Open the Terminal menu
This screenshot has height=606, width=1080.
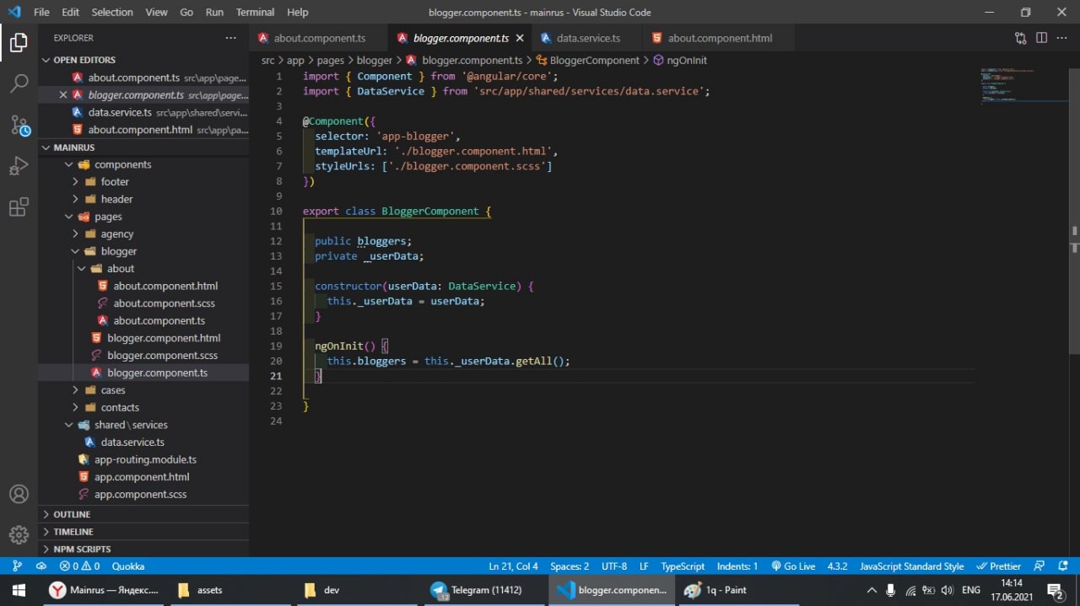click(x=255, y=13)
